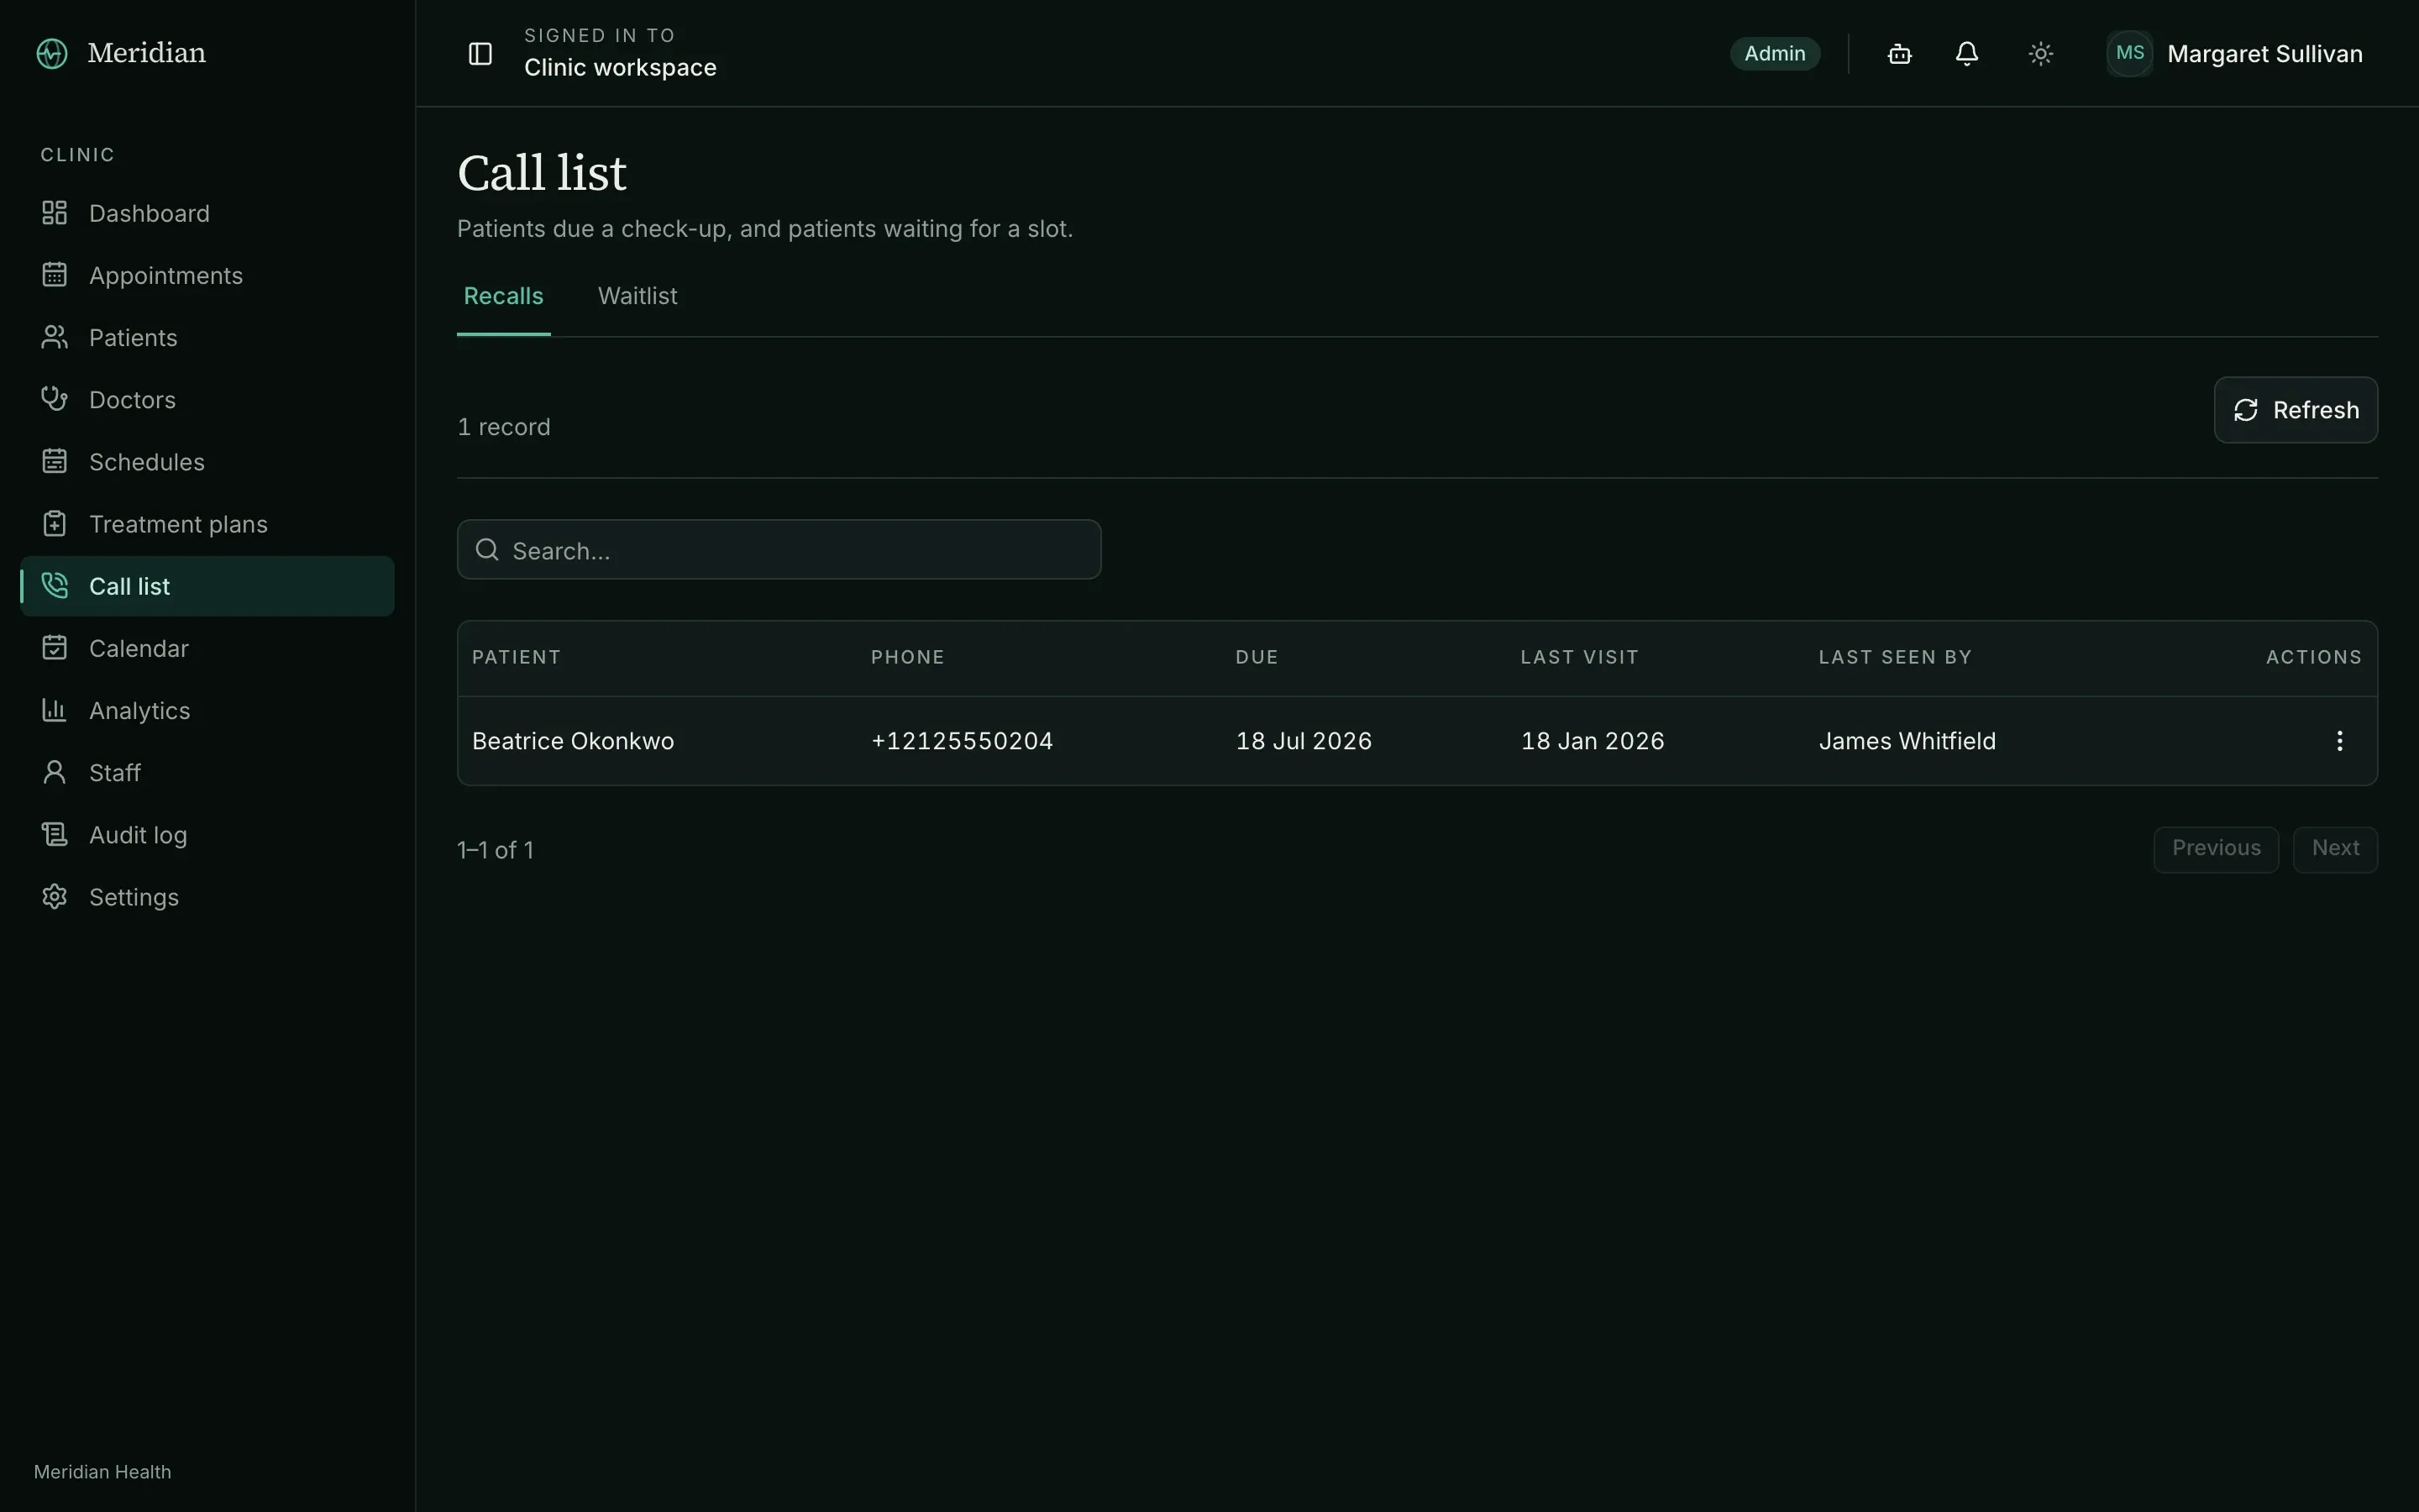This screenshot has height=1512, width=2419.
Task: Go to the Staff page
Action: [x=207, y=772]
